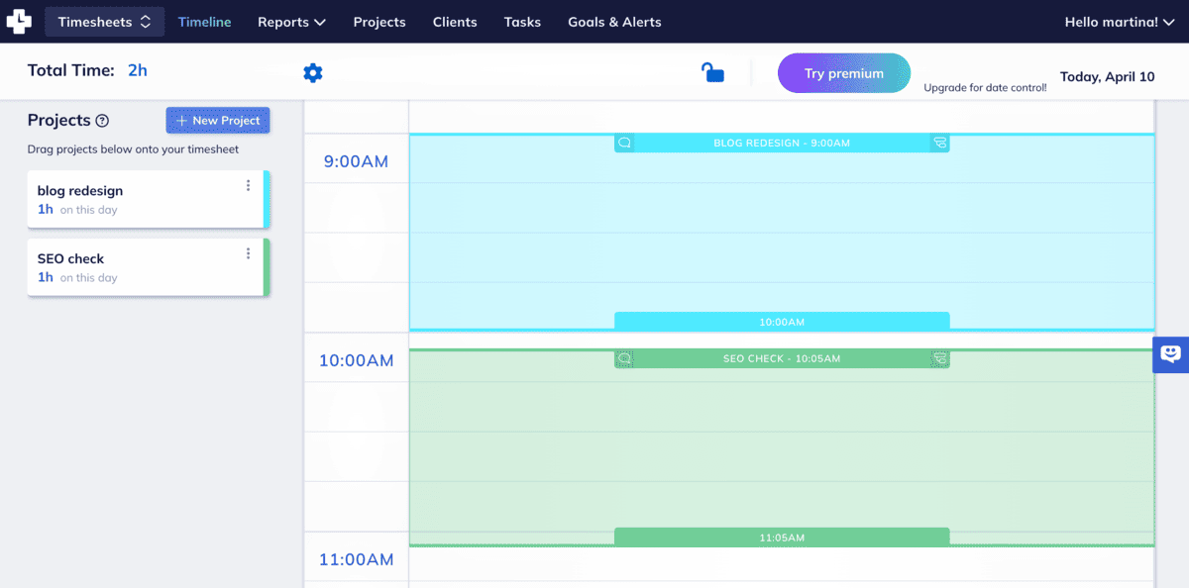Image resolution: width=1189 pixels, height=588 pixels.
Task: Open Goals & Alerts from the navigation bar
Action: [614, 21]
